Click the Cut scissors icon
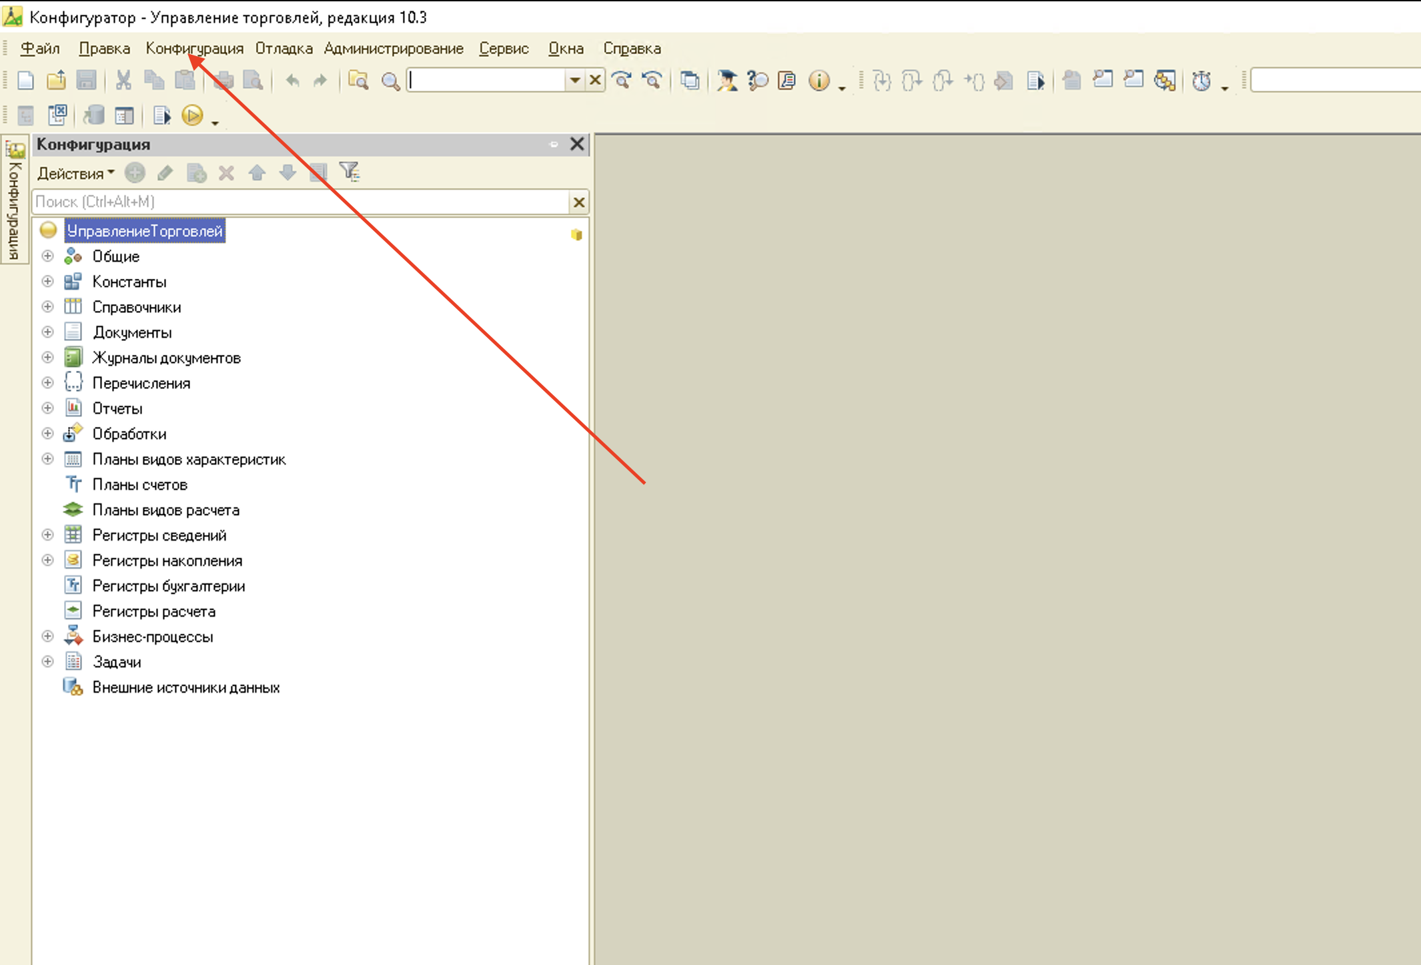 (123, 81)
